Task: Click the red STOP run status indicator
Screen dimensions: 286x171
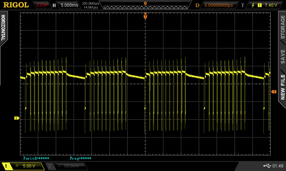Action: (x=42, y=5)
